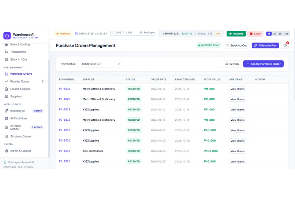Image resolution: width=295 pixels, height=197 pixels.
Task: Click the Purchase Orders cart icon
Action: click(6, 74)
